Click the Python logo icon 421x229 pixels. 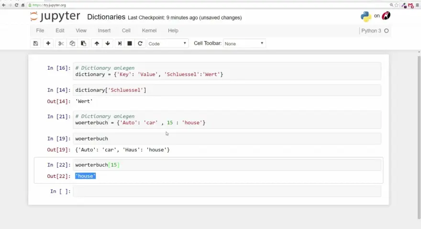pyautogui.click(x=366, y=16)
